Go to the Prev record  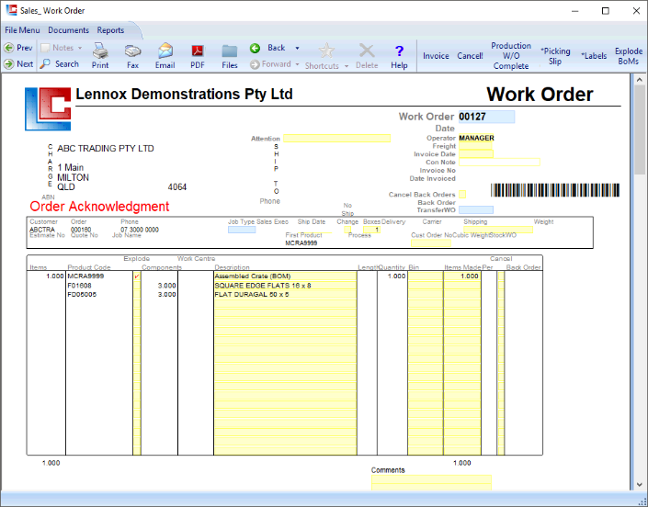(x=17, y=48)
